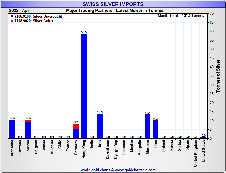Click the red coins segment of Germany bar
This screenshot has width=226, height=173.
click(76, 126)
